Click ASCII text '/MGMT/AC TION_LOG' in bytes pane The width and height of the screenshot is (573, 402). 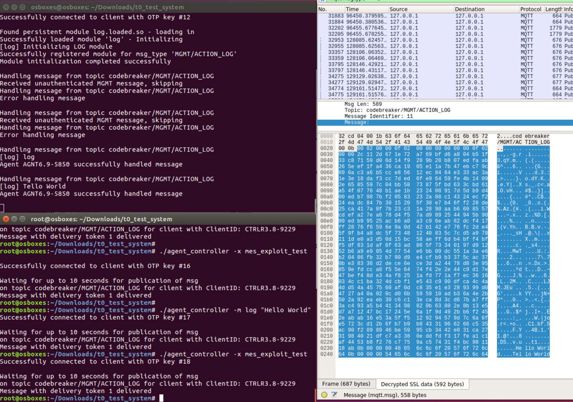coord(523,142)
